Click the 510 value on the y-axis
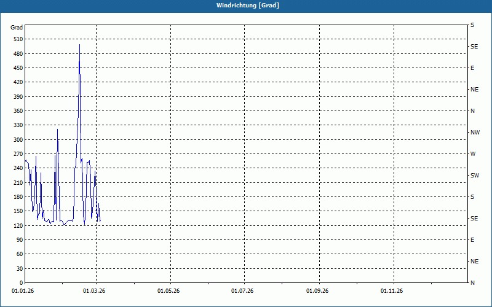 17,39
